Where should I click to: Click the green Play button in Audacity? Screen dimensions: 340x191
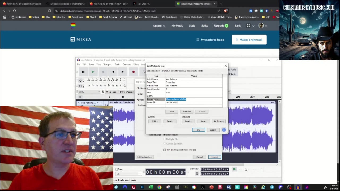point(93,72)
